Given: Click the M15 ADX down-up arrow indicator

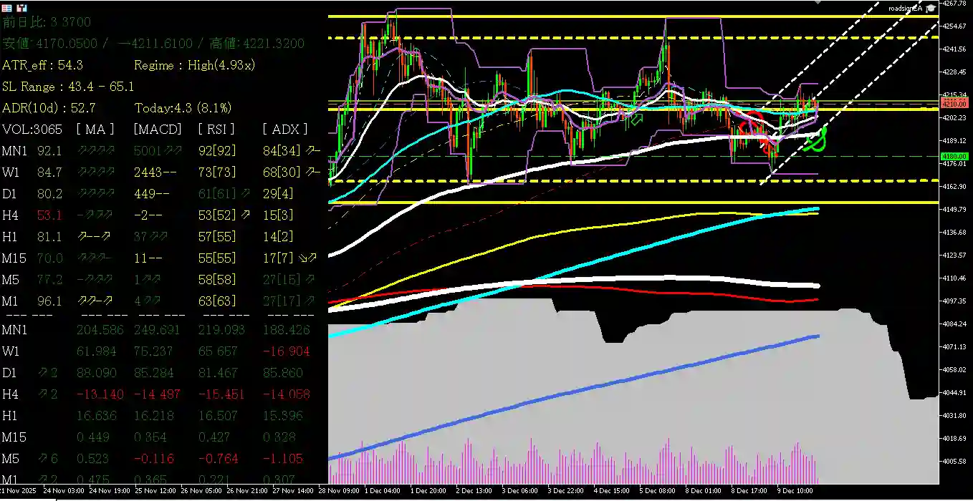Looking at the screenshot, I should (x=309, y=258).
